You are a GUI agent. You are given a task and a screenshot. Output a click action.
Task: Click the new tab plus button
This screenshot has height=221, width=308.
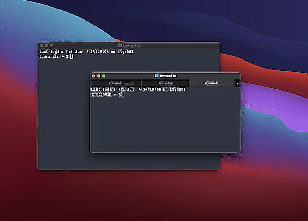coord(237,83)
